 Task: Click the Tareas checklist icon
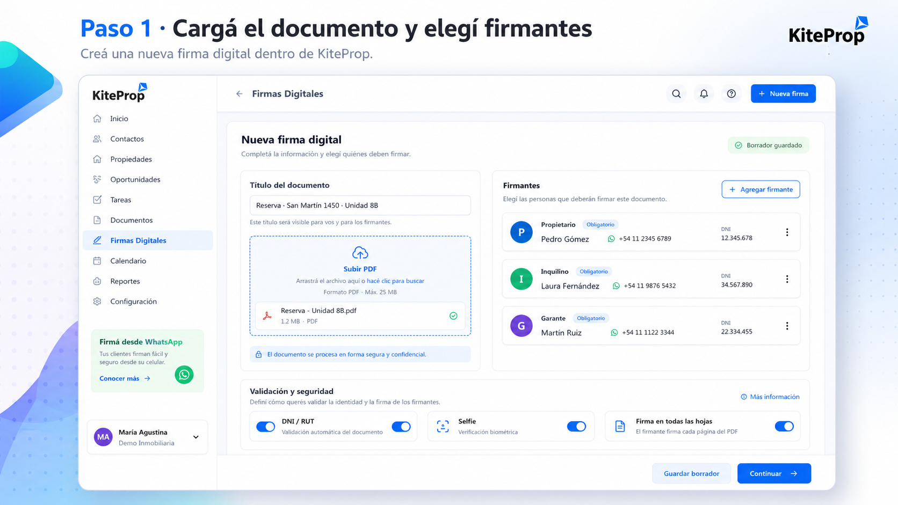[x=97, y=200]
